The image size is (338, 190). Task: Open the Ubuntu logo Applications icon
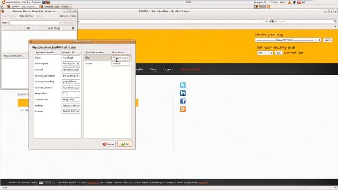pos(3,2)
